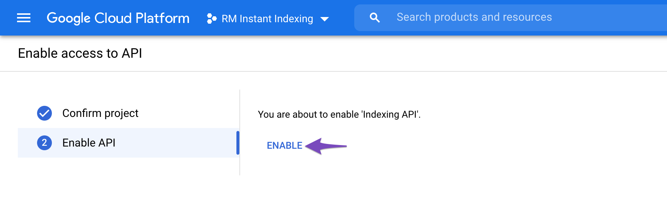Click the hamburger icon in the blue header

tap(23, 17)
